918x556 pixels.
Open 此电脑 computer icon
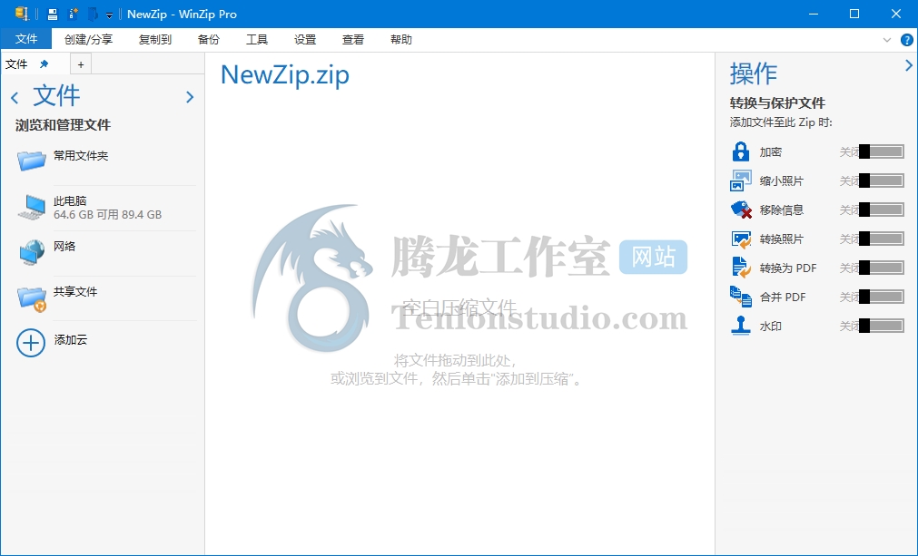coord(32,207)
